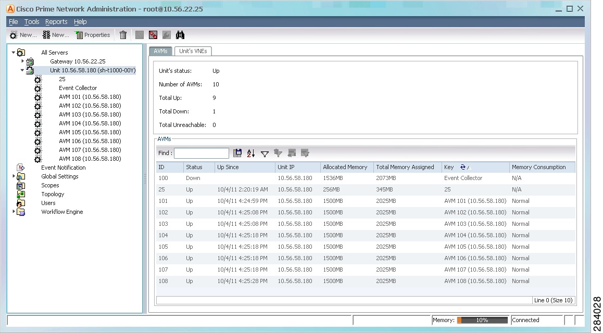Image resolution: width=603 pixels, height=333 pixels.
Task: Expand the Workflow Engine node
Action: coord(14,212)
